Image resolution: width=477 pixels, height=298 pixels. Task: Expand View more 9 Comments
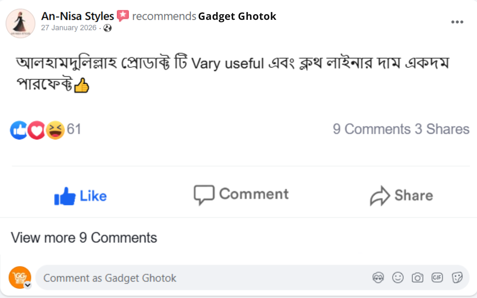click(x=84, y=238)
